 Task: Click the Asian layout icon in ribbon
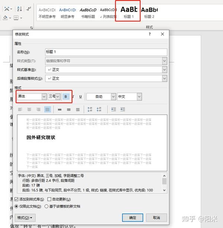pyautogui.click(x=7, y=9)
